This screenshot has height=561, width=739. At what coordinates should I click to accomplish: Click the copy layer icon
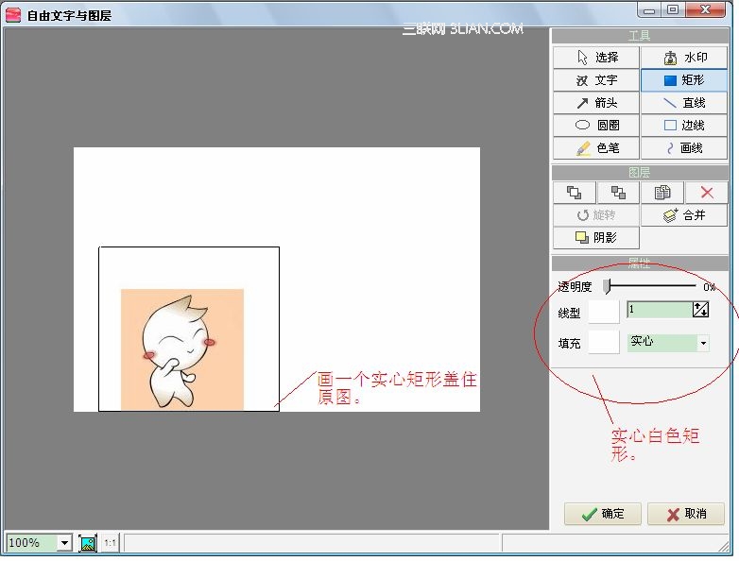click(x=662, y=192)
